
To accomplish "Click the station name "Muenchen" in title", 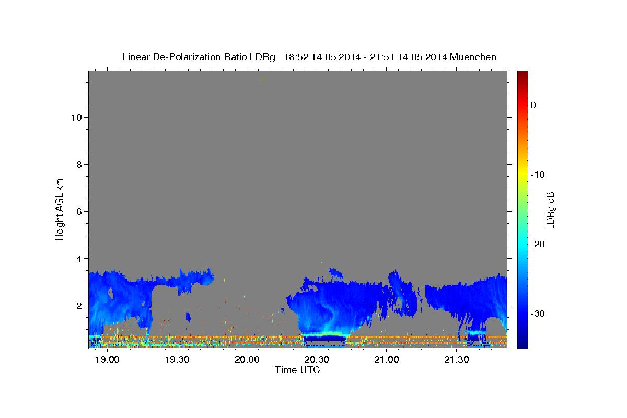I will click(x=473, y=57).
